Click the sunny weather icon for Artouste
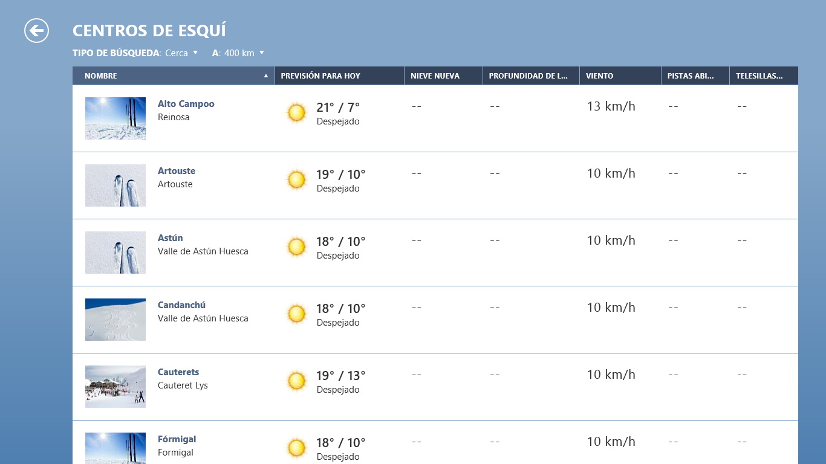 (296, 180)
